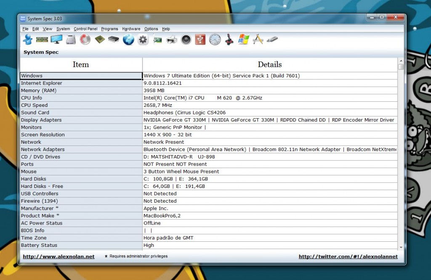
Task: Click the MacBookPro6,2 product value
Action: [162, 216]
